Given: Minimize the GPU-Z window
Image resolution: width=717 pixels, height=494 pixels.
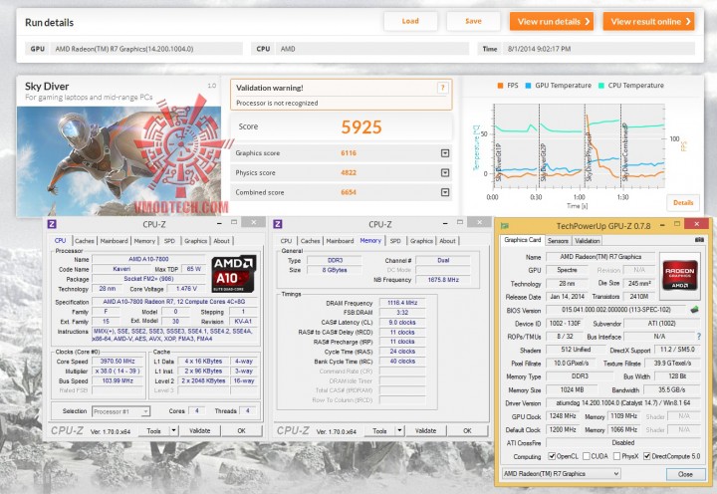Looking at the screenshot, I should (662, 225).
